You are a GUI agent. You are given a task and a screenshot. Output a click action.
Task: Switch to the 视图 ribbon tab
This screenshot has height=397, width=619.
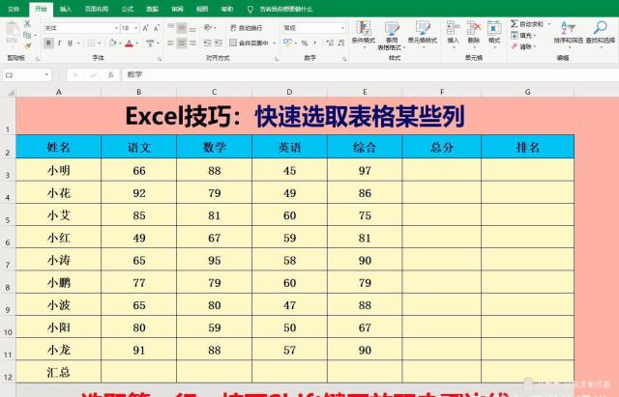click(x=202, y=9)
